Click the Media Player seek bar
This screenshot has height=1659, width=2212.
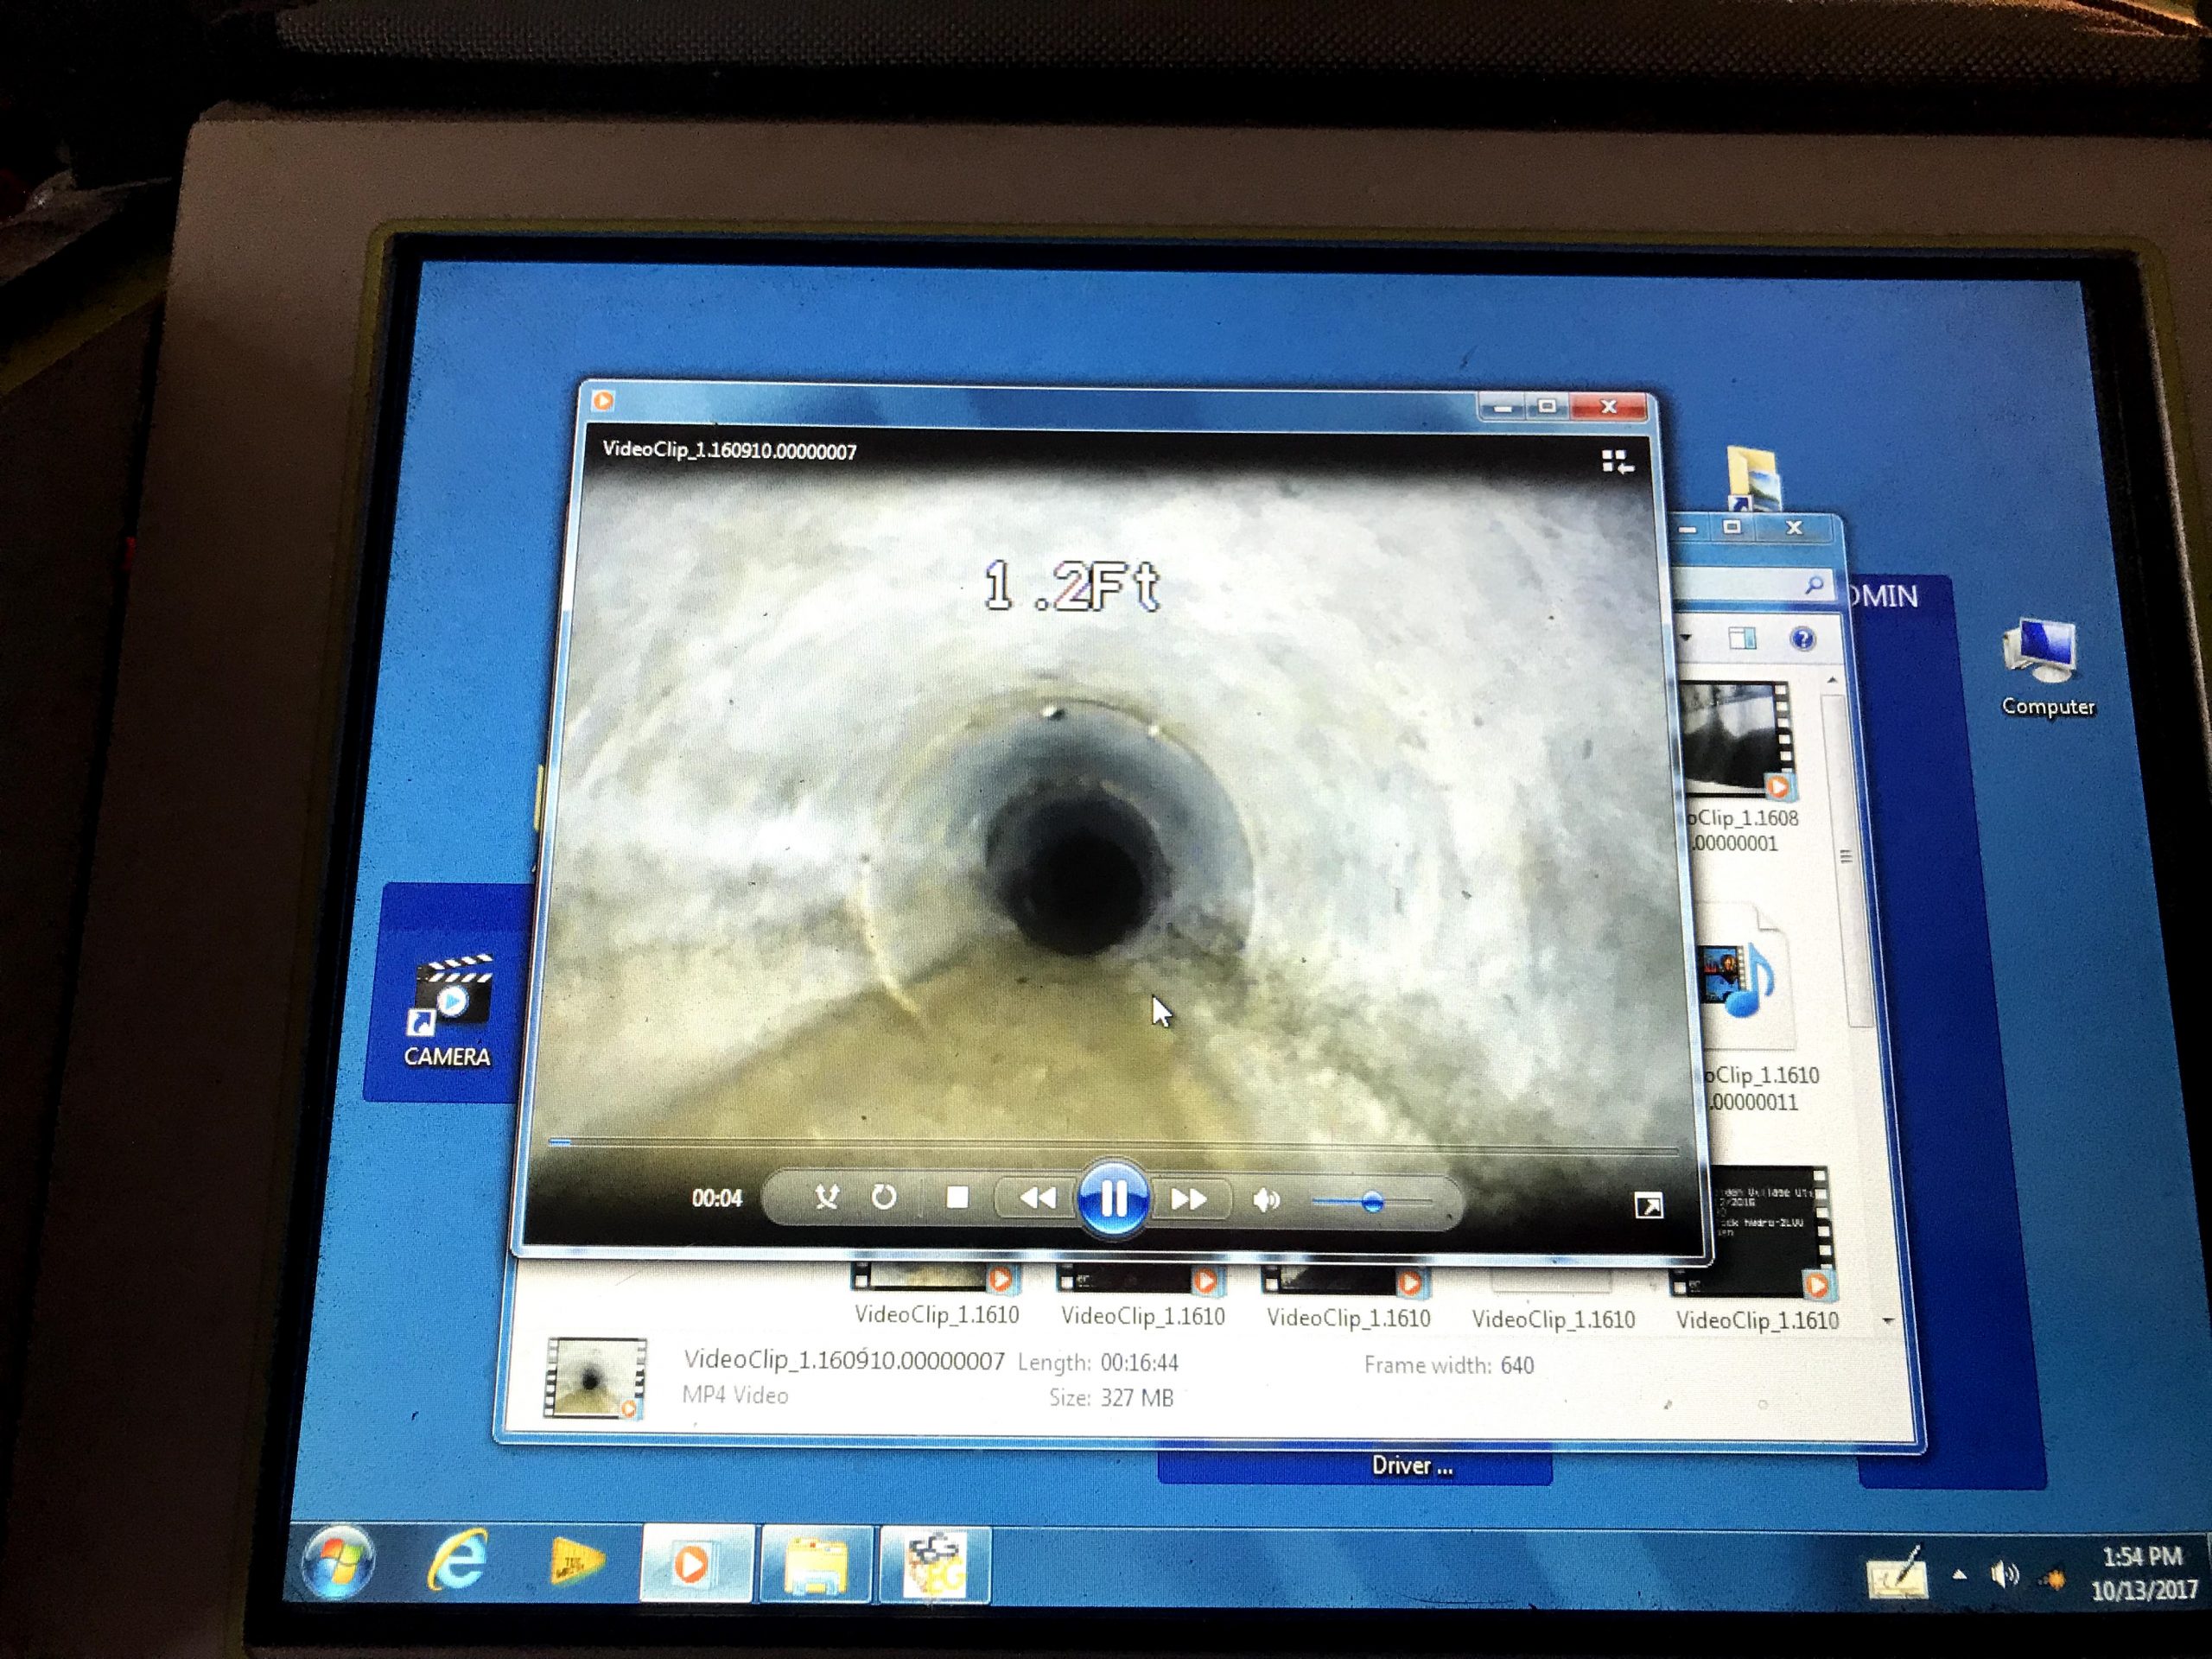[x=1112, y=1146]
